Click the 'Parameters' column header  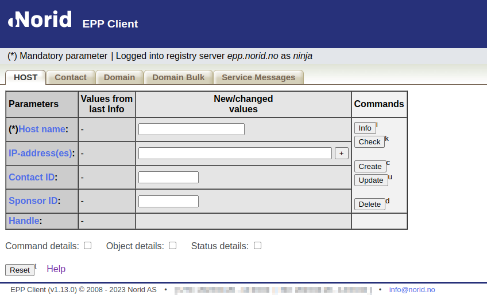click(33, 104)
